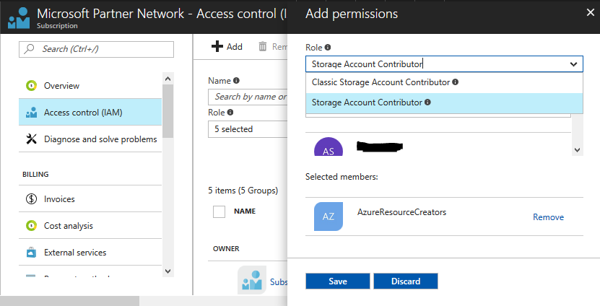Click the Diagnose and solve problems wrench icon
This screenshot has height=306, width=600.
pos(31,139)
